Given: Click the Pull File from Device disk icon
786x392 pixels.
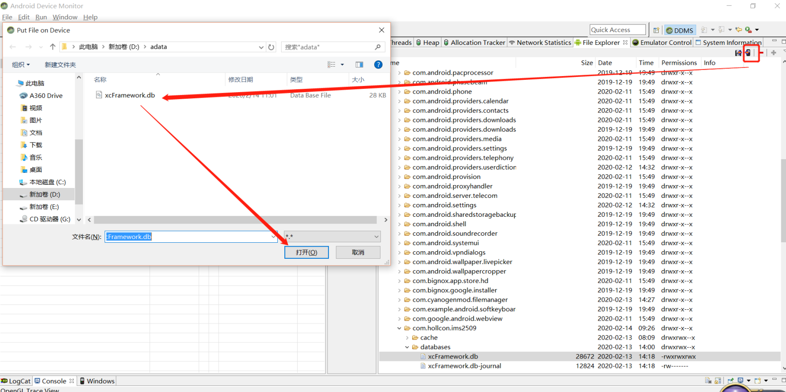Looking at the screenshot, I should click(738, 53).
